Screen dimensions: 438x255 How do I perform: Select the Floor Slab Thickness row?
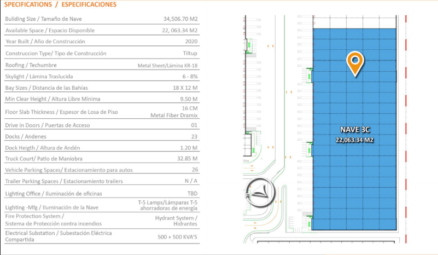coord(102,112)
